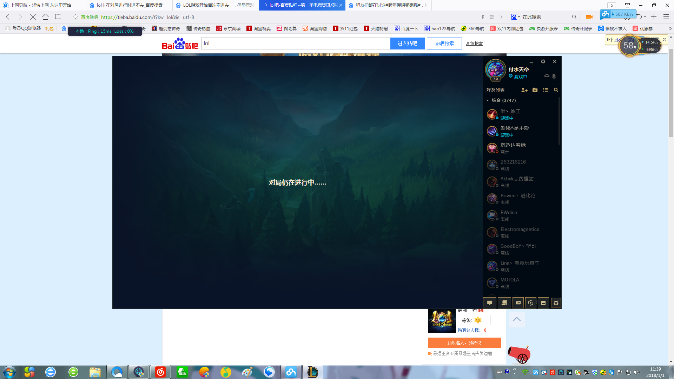Screen dimensions: 674x379
Task: Open the browser main menu
Action: click(x=666, y=17)
